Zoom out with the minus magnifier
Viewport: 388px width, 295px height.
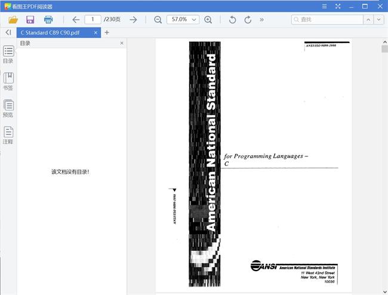pos(158,20)
